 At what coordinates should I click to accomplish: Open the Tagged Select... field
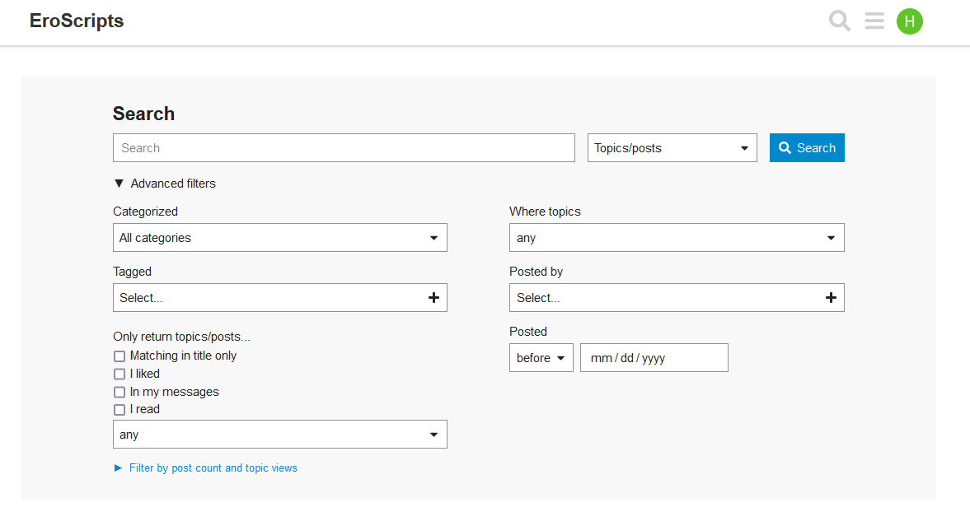[279, 298]
